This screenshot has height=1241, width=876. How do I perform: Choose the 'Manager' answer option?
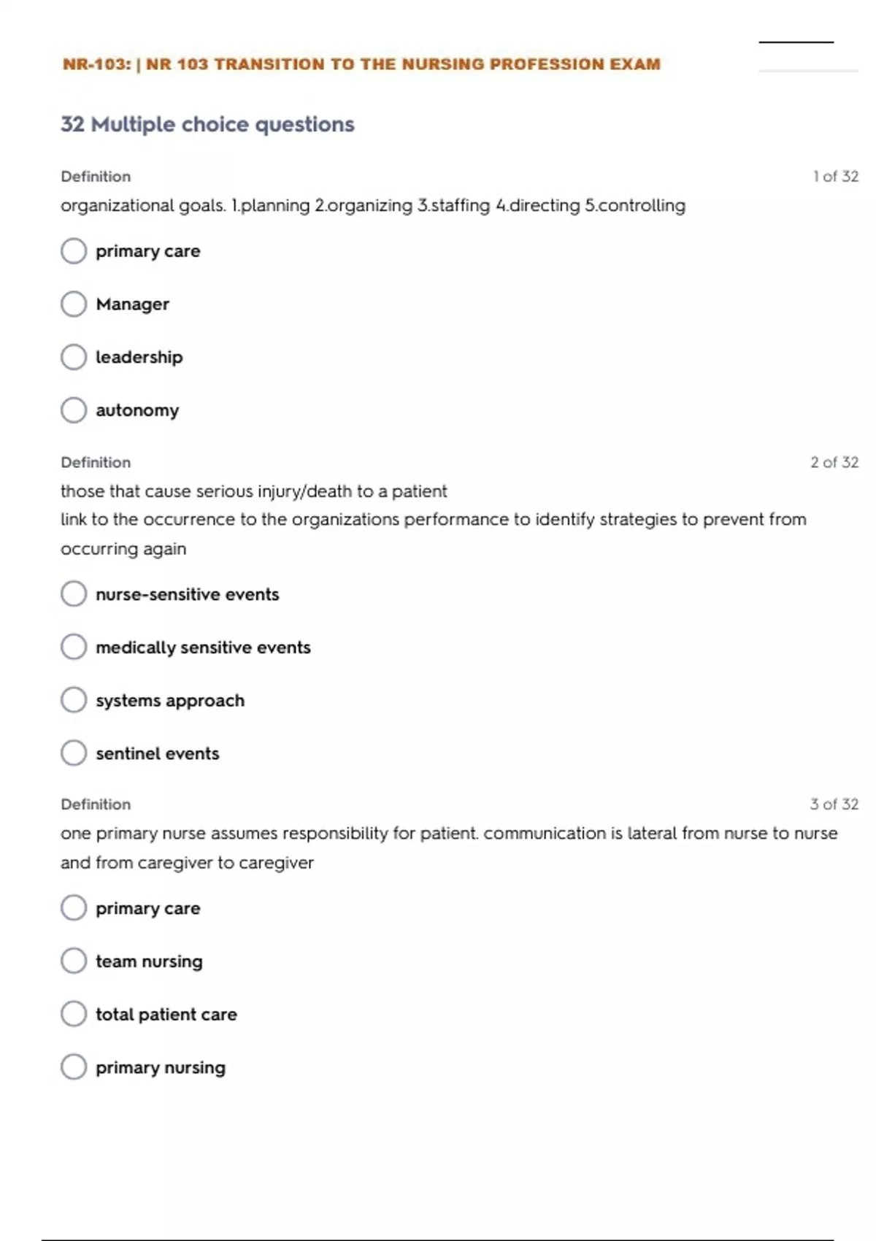click(x=74, y=304)
